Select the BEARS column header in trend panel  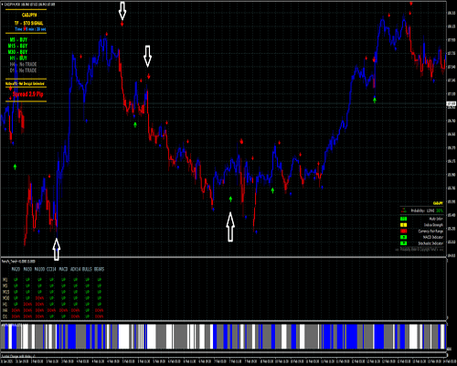tap(99, 269)
